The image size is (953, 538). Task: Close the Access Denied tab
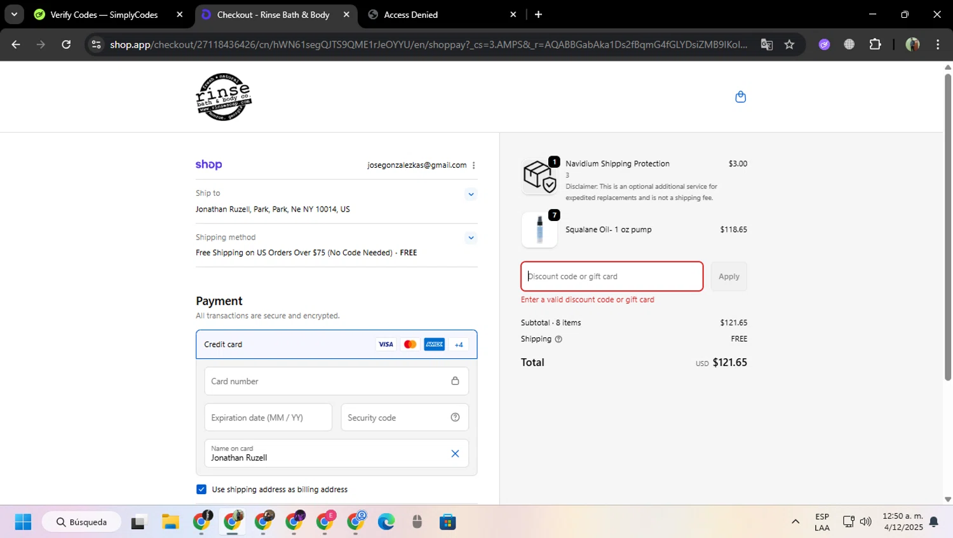tap(513, 15)
